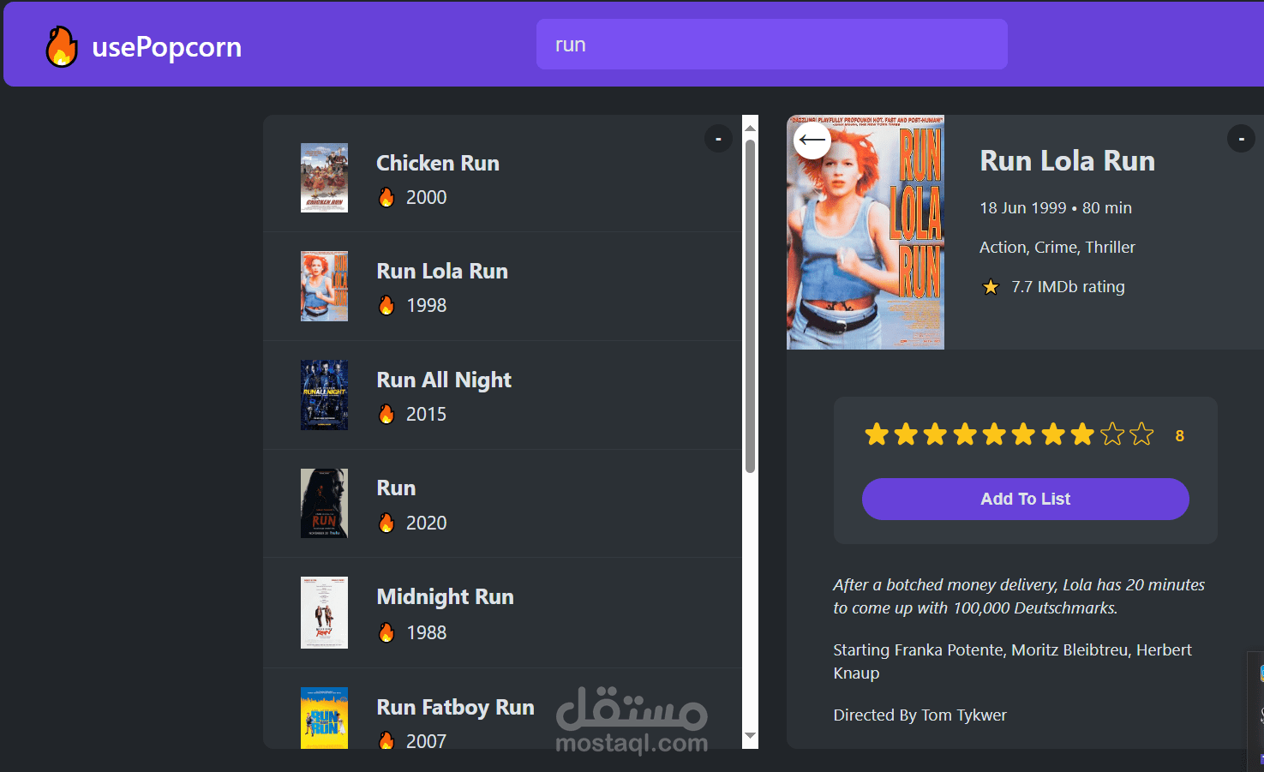Open the Chicken Run poster thumbnail

pos(324,177)
